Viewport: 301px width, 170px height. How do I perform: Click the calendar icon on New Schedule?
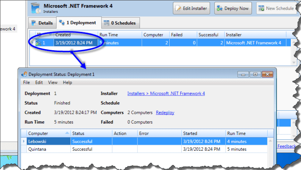click(261, 8)
